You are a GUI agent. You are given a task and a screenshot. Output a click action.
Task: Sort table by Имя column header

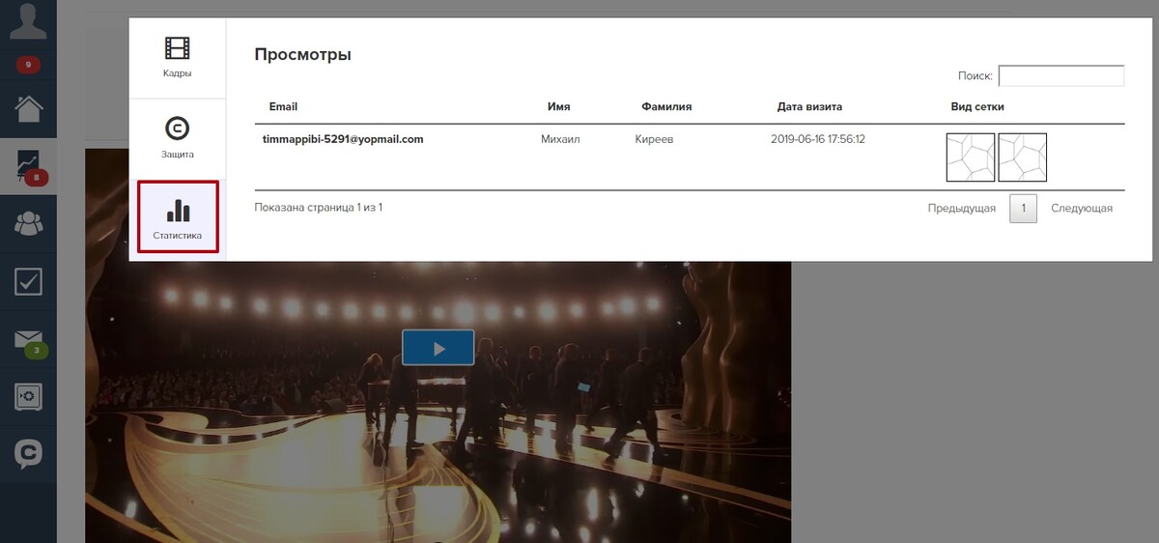pos(558,106)
